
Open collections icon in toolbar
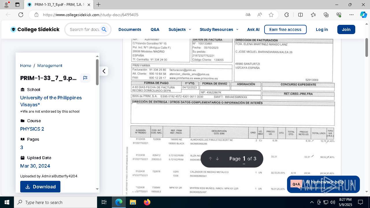click(326, 15)
